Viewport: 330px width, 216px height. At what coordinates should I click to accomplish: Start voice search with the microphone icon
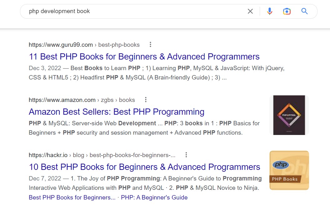(x=270, y=11)
